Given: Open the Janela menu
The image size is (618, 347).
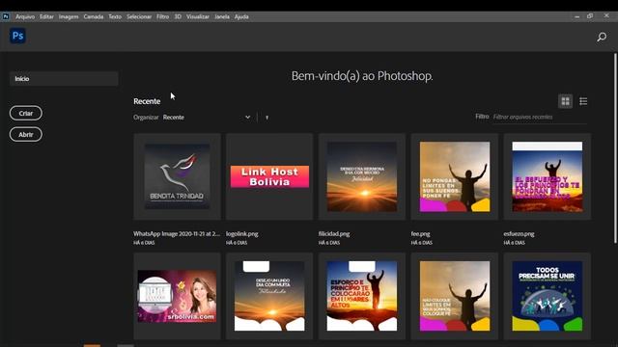Looking at the screenshot, I should click(x=222, y=16).
